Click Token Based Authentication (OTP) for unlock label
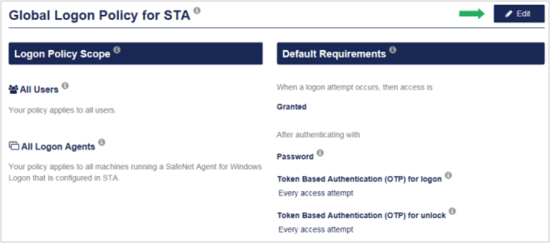The image size is (550, 243). coord(362,215)
